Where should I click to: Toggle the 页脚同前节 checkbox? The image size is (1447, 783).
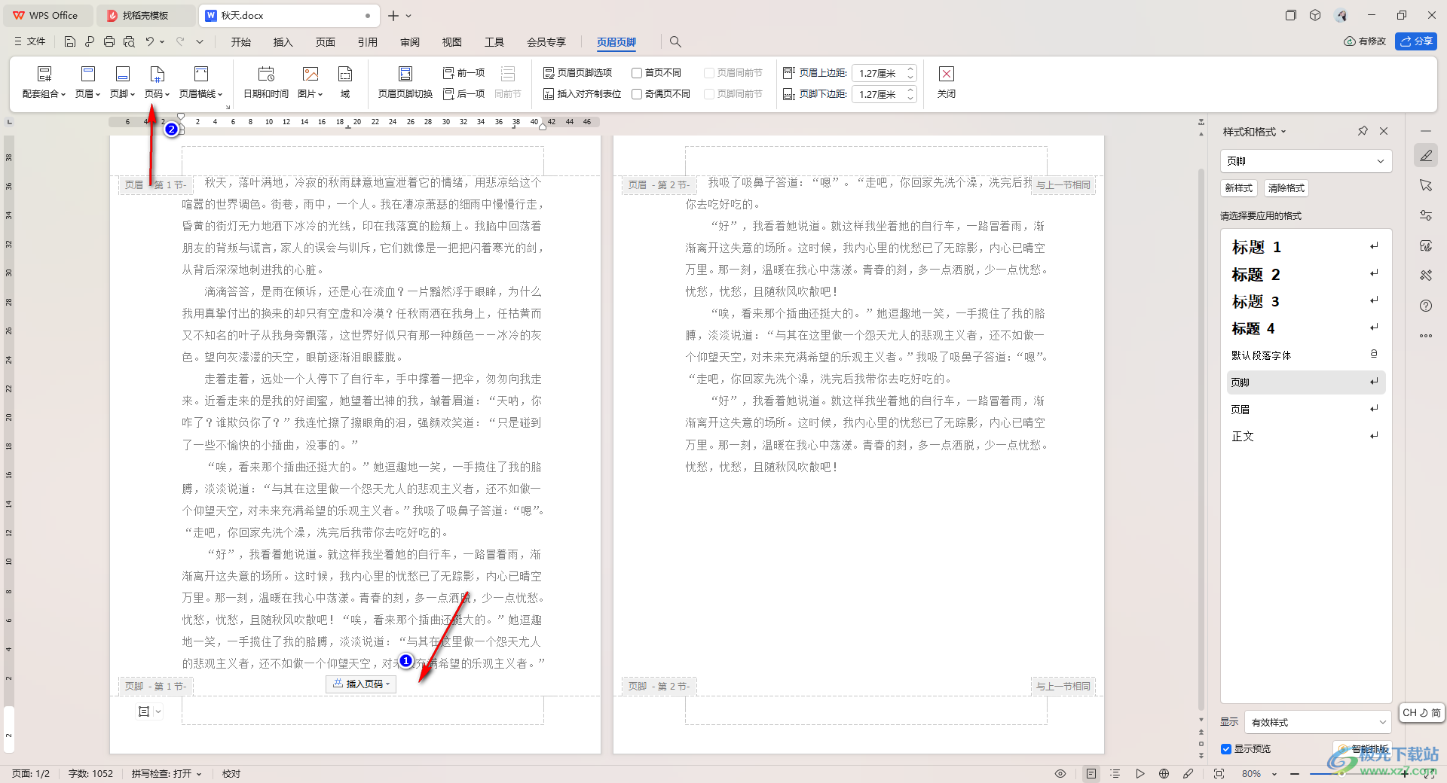[x=709, y=94]
